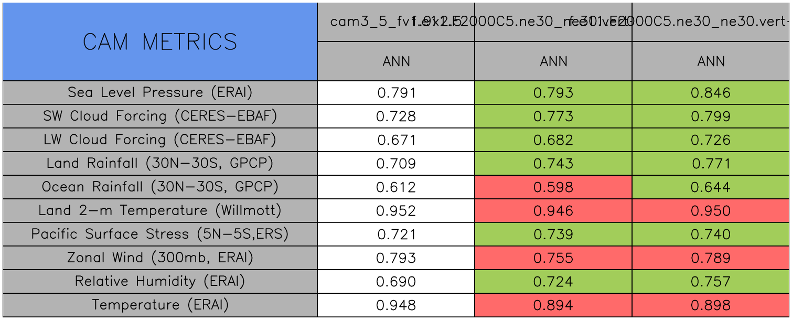
Task: Click the green 0.757 Relative Humidity cell
Action: coord(711,282)
